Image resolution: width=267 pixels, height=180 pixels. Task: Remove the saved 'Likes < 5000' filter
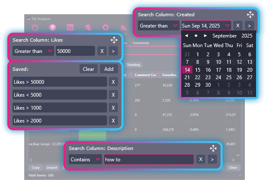coord(113,95)
